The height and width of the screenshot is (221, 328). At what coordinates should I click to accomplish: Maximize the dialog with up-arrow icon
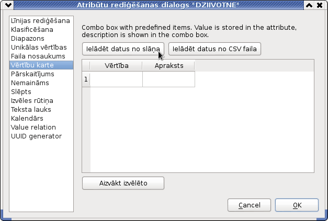309,5
